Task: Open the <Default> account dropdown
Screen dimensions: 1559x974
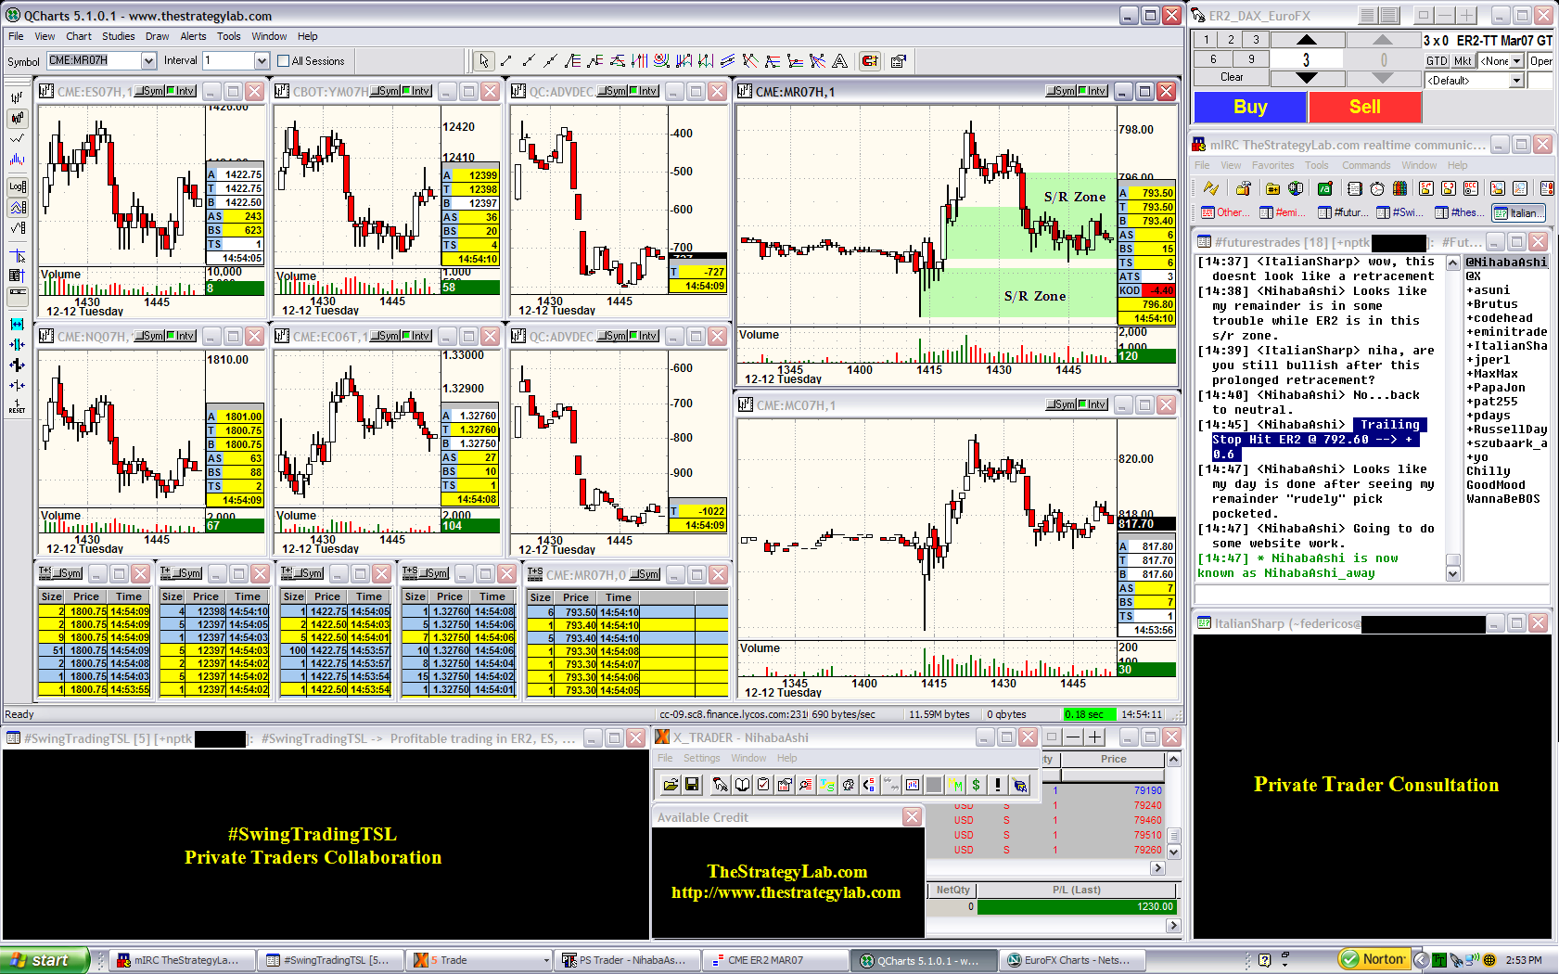Action: pos(1516,81)
